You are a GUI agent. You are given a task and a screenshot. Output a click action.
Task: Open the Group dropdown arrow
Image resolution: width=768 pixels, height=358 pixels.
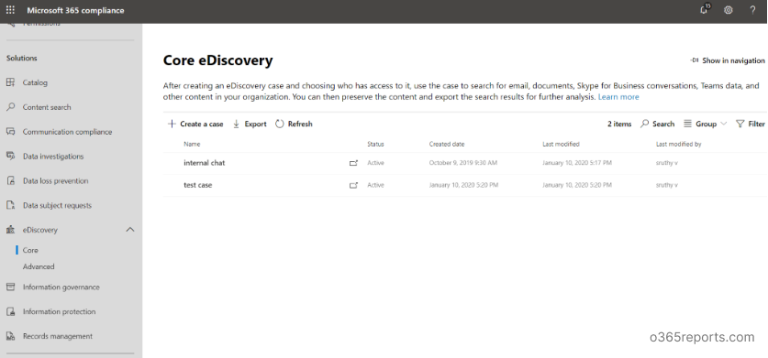coord(723,124)
